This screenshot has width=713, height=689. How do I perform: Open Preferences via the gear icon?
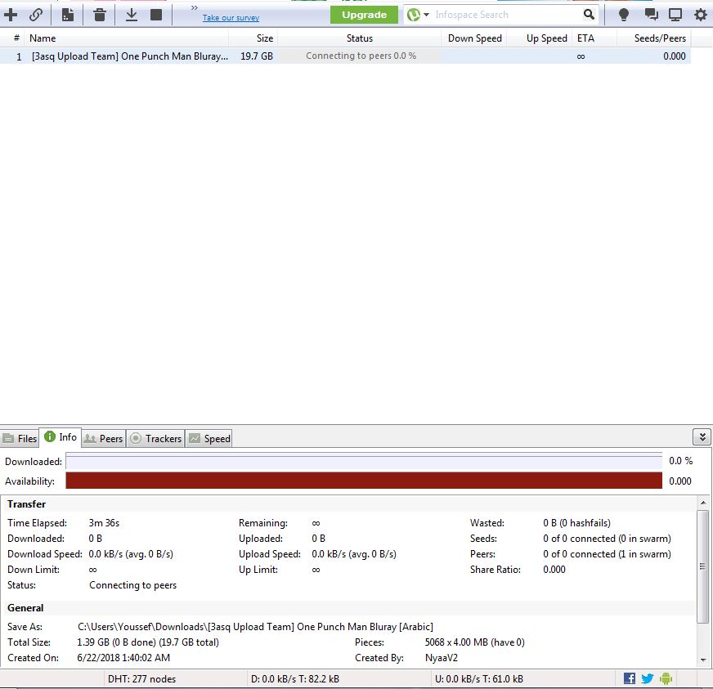(700, 15)
